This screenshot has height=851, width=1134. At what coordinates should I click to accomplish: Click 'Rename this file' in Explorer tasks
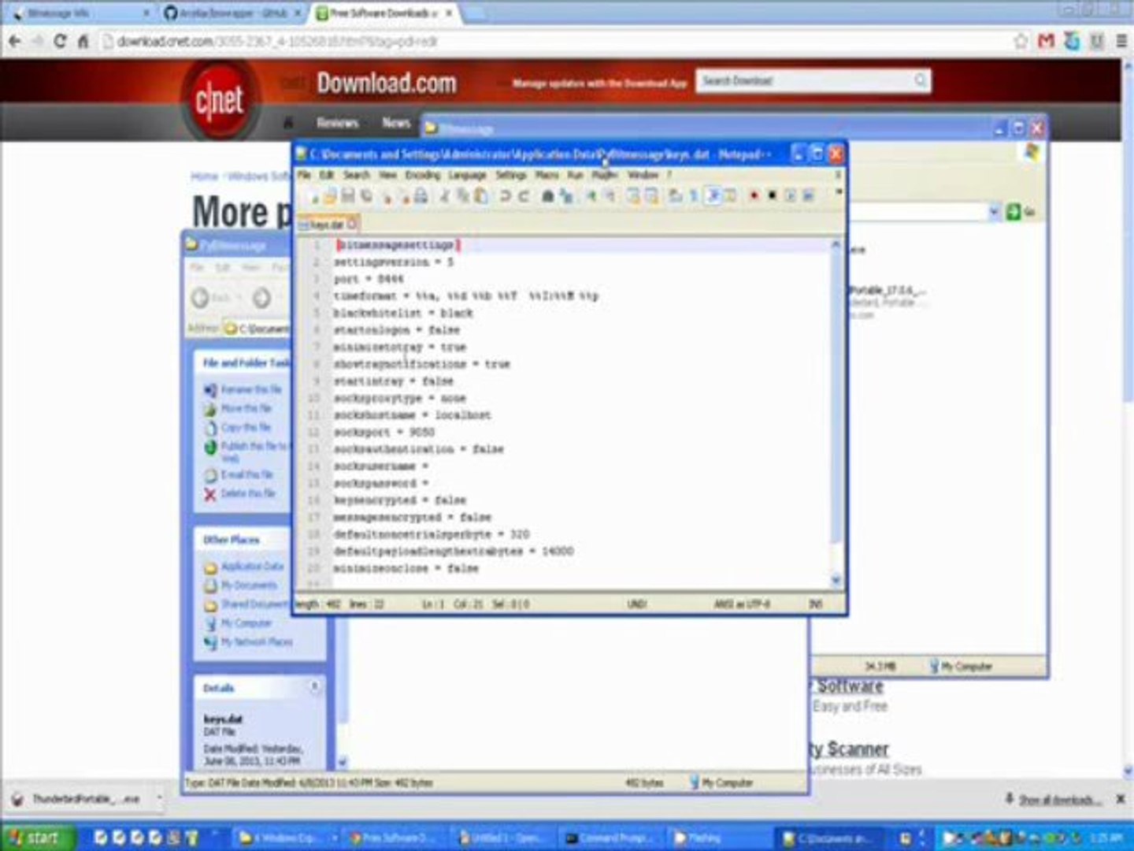[250, 389]
